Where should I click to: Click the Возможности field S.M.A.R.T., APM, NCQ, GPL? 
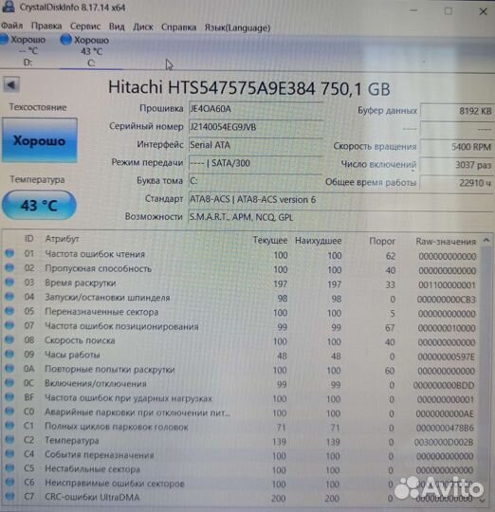point(340,217)
